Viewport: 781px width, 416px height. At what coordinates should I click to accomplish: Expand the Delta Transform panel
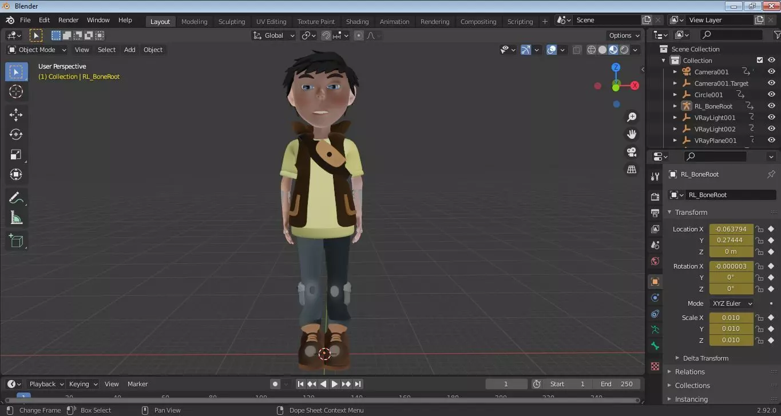tap(705, 358)
